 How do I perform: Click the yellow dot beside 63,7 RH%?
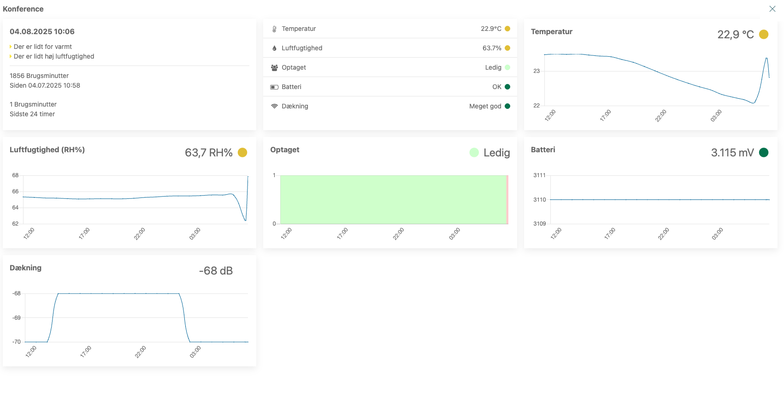click(x=242, y=152)
